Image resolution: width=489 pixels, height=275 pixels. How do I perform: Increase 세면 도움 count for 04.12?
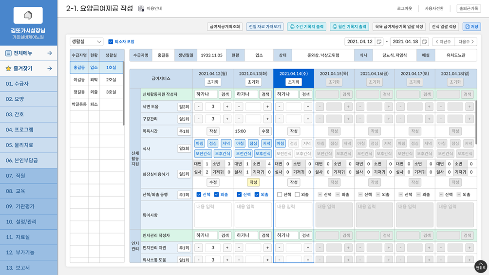click(227, 107)
